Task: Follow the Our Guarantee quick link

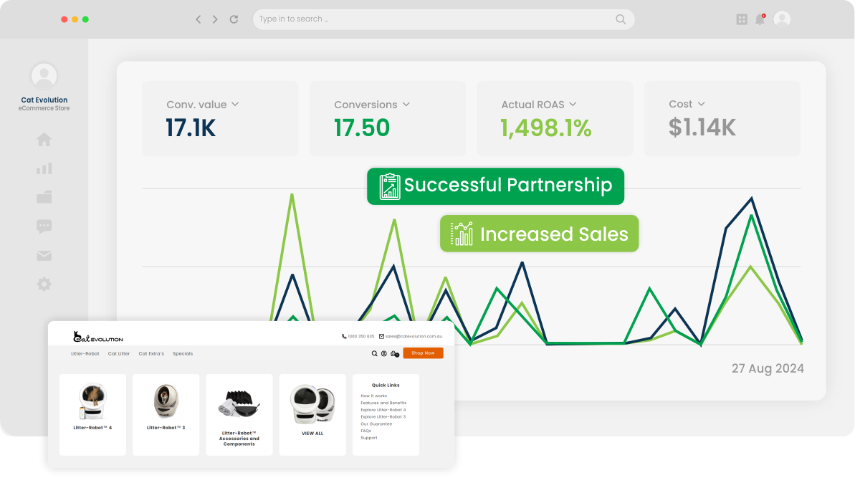Action: [x=376, y=424]
